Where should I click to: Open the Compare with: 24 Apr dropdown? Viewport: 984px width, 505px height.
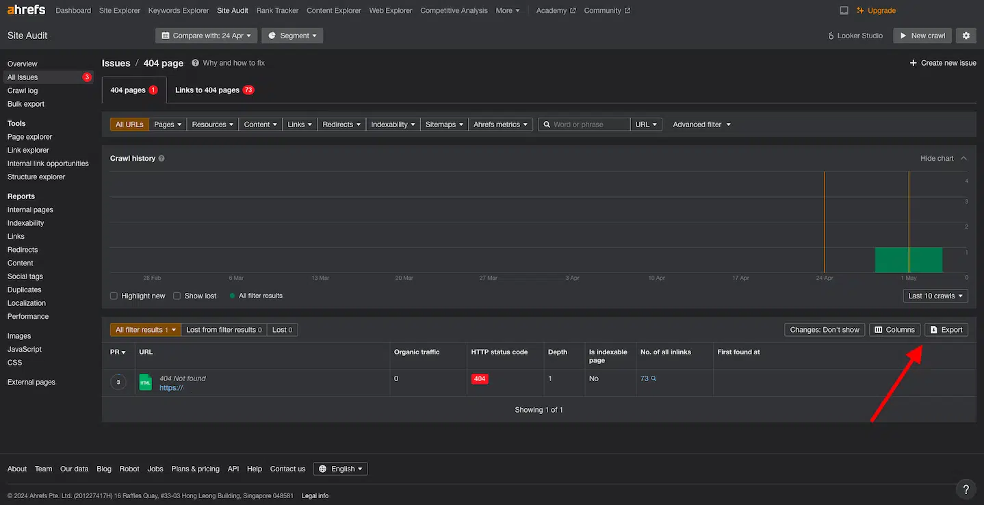pos(206,36)
